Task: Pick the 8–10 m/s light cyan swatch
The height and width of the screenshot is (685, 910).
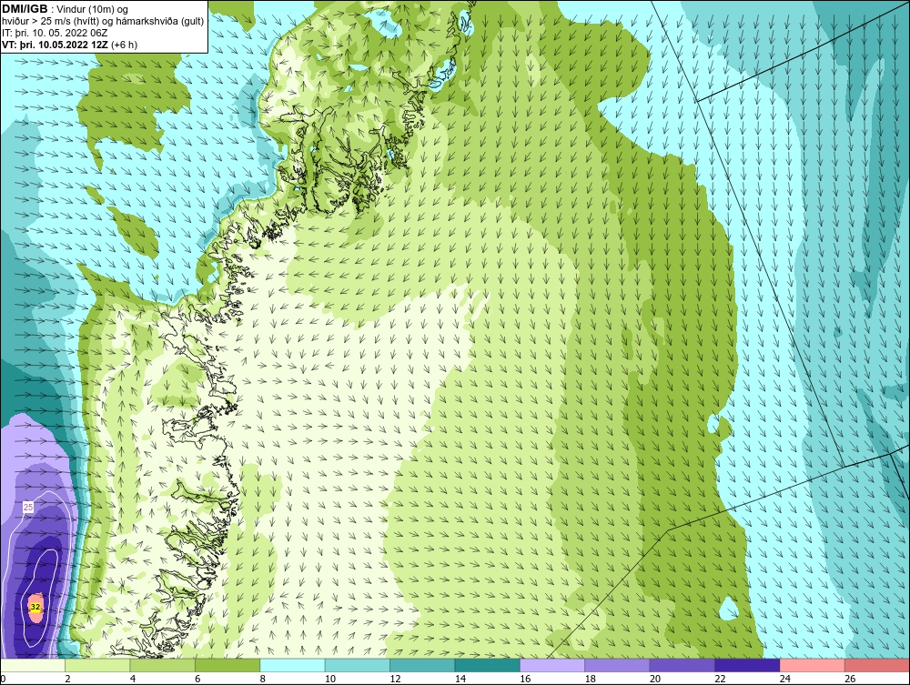Action: tap(292, 665)
